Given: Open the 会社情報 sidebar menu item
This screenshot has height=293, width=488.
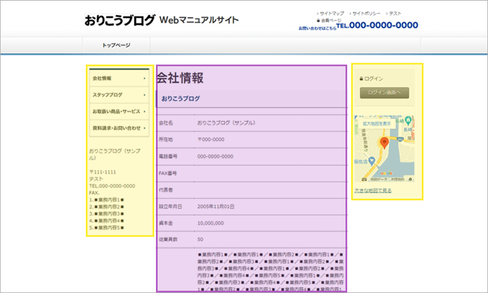Looking at the screenshot, I should click(x=118, y=79).
